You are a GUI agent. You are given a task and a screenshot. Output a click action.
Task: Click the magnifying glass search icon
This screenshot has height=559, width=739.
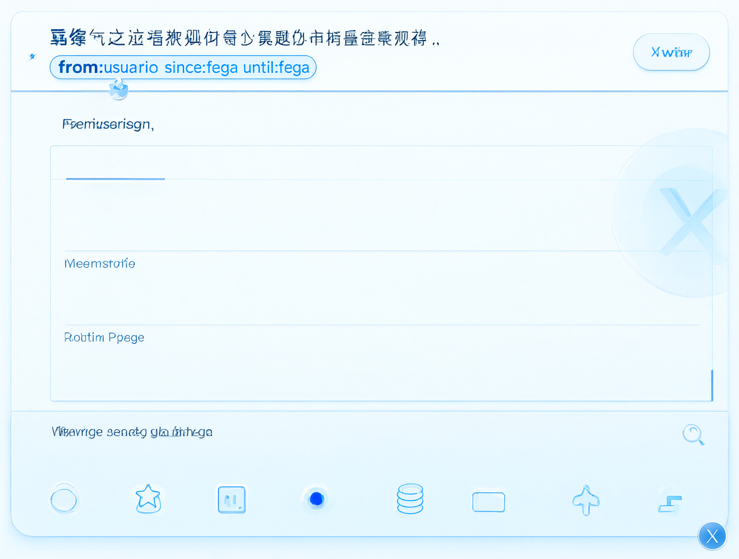694,434
